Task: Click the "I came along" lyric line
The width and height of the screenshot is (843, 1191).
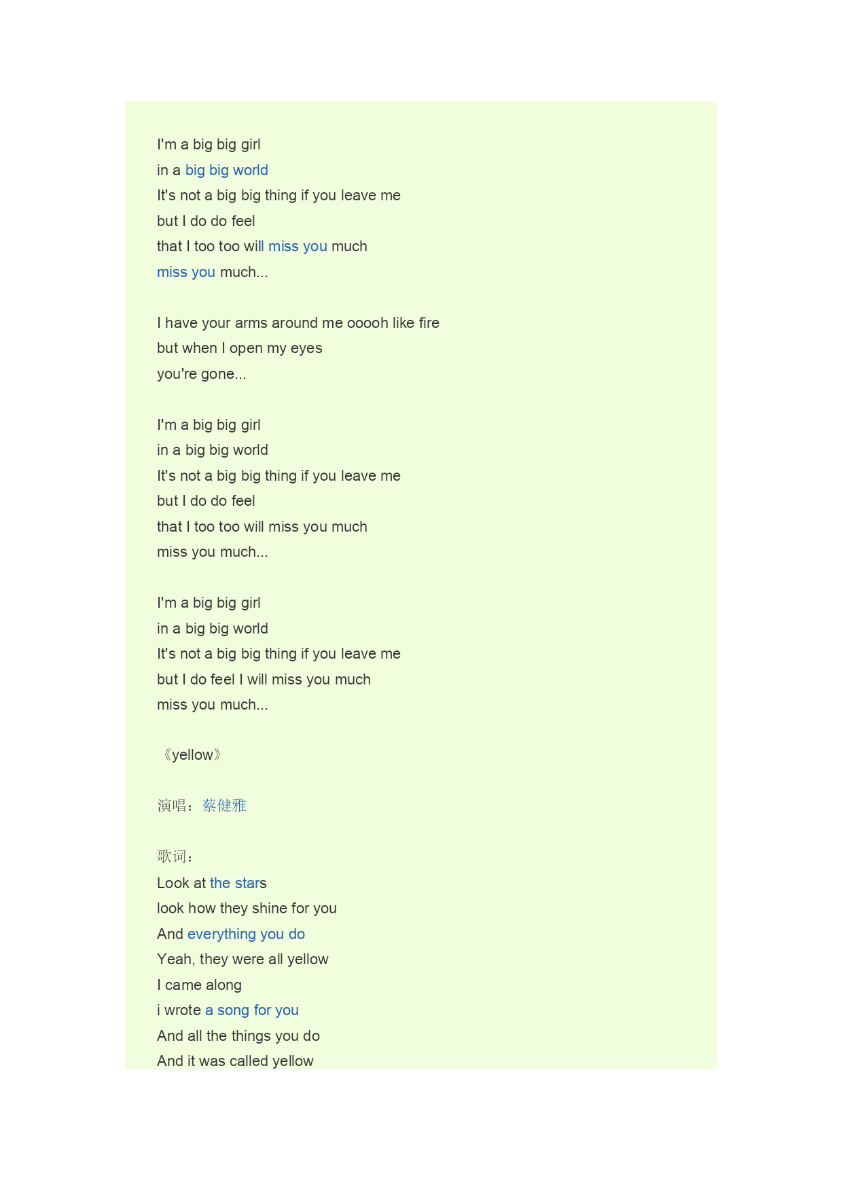Action: pos(199,985)
